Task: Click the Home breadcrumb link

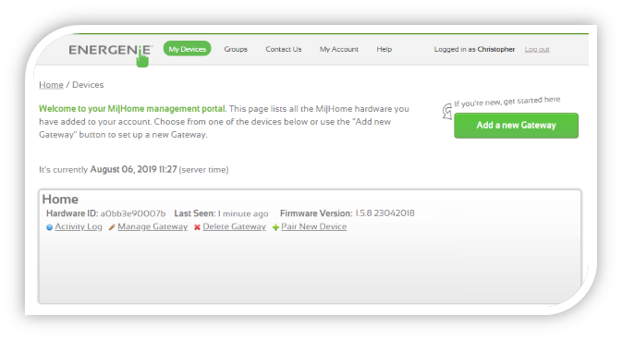Action: click(51, 85)
